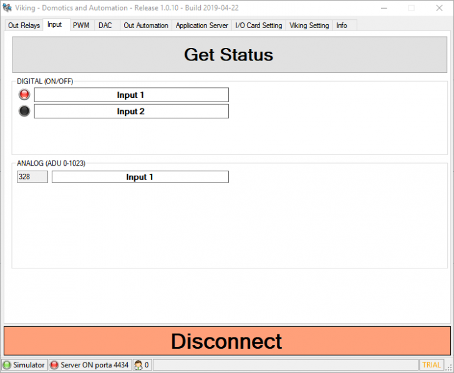Click the dark LED for digital Input 2
The width and height of the screenshot is (454, 373).
[x=24, y=111]
